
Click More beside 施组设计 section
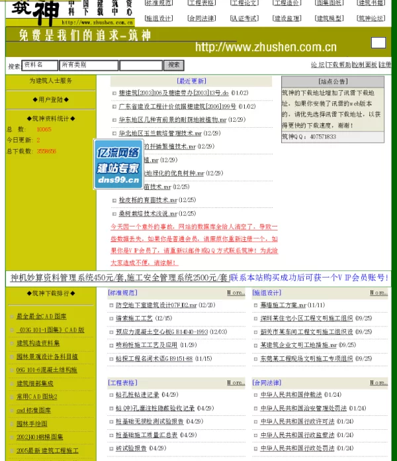378,293
